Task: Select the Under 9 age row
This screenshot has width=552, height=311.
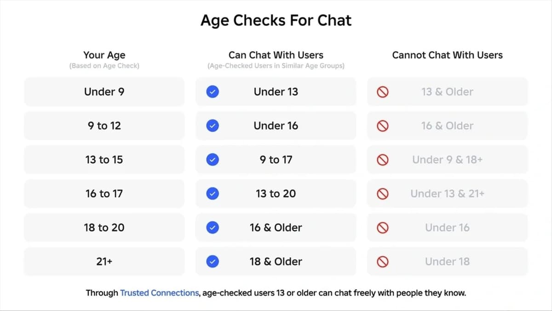Action: coord(104,92)
